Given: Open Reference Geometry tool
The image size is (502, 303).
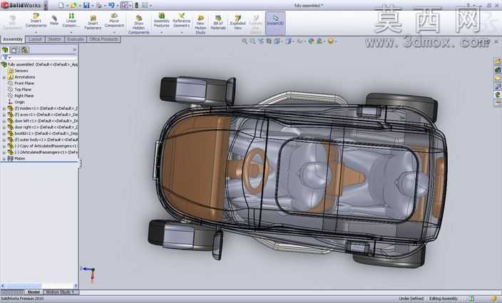Looking at the screenshot, I should tap(182, 21).
